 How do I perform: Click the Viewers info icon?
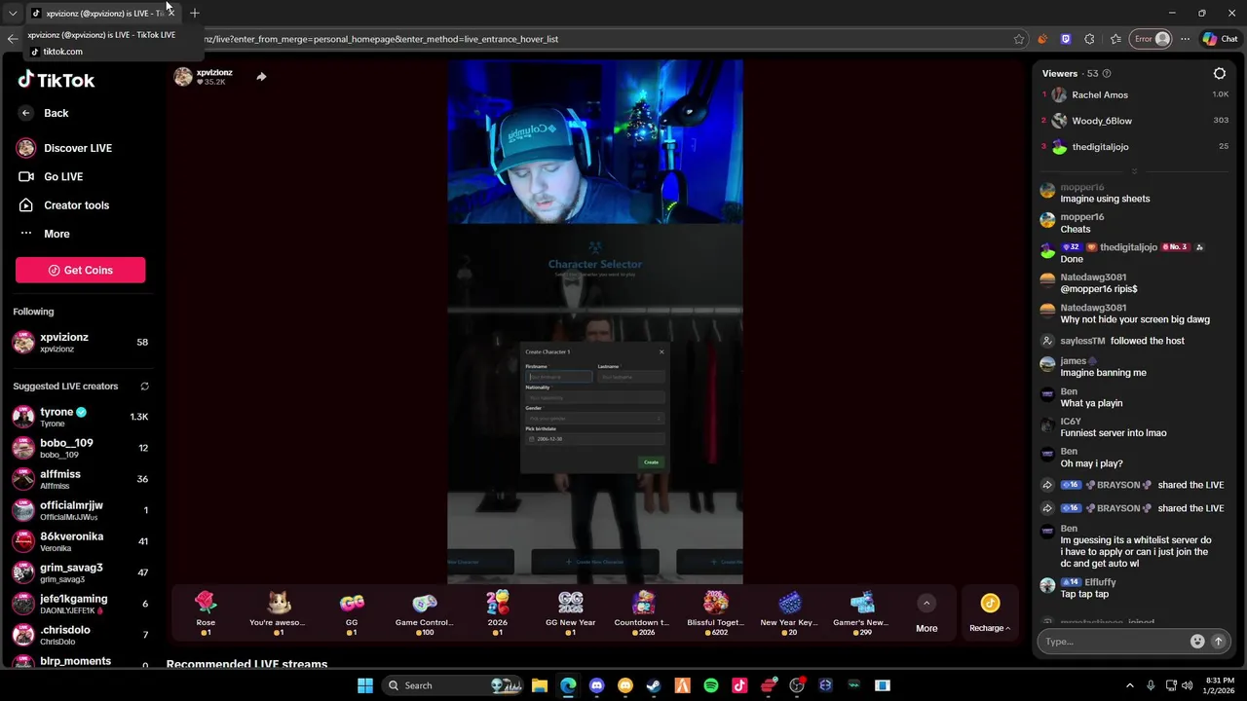[x=1106, y=74]
